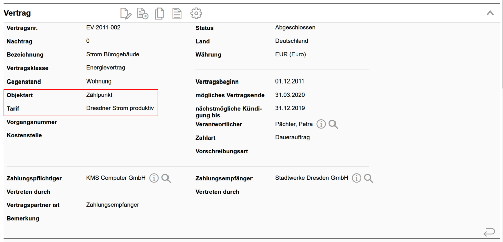Click the Tarif label
The height and width of the screenshot is (242, 503).
13,109
